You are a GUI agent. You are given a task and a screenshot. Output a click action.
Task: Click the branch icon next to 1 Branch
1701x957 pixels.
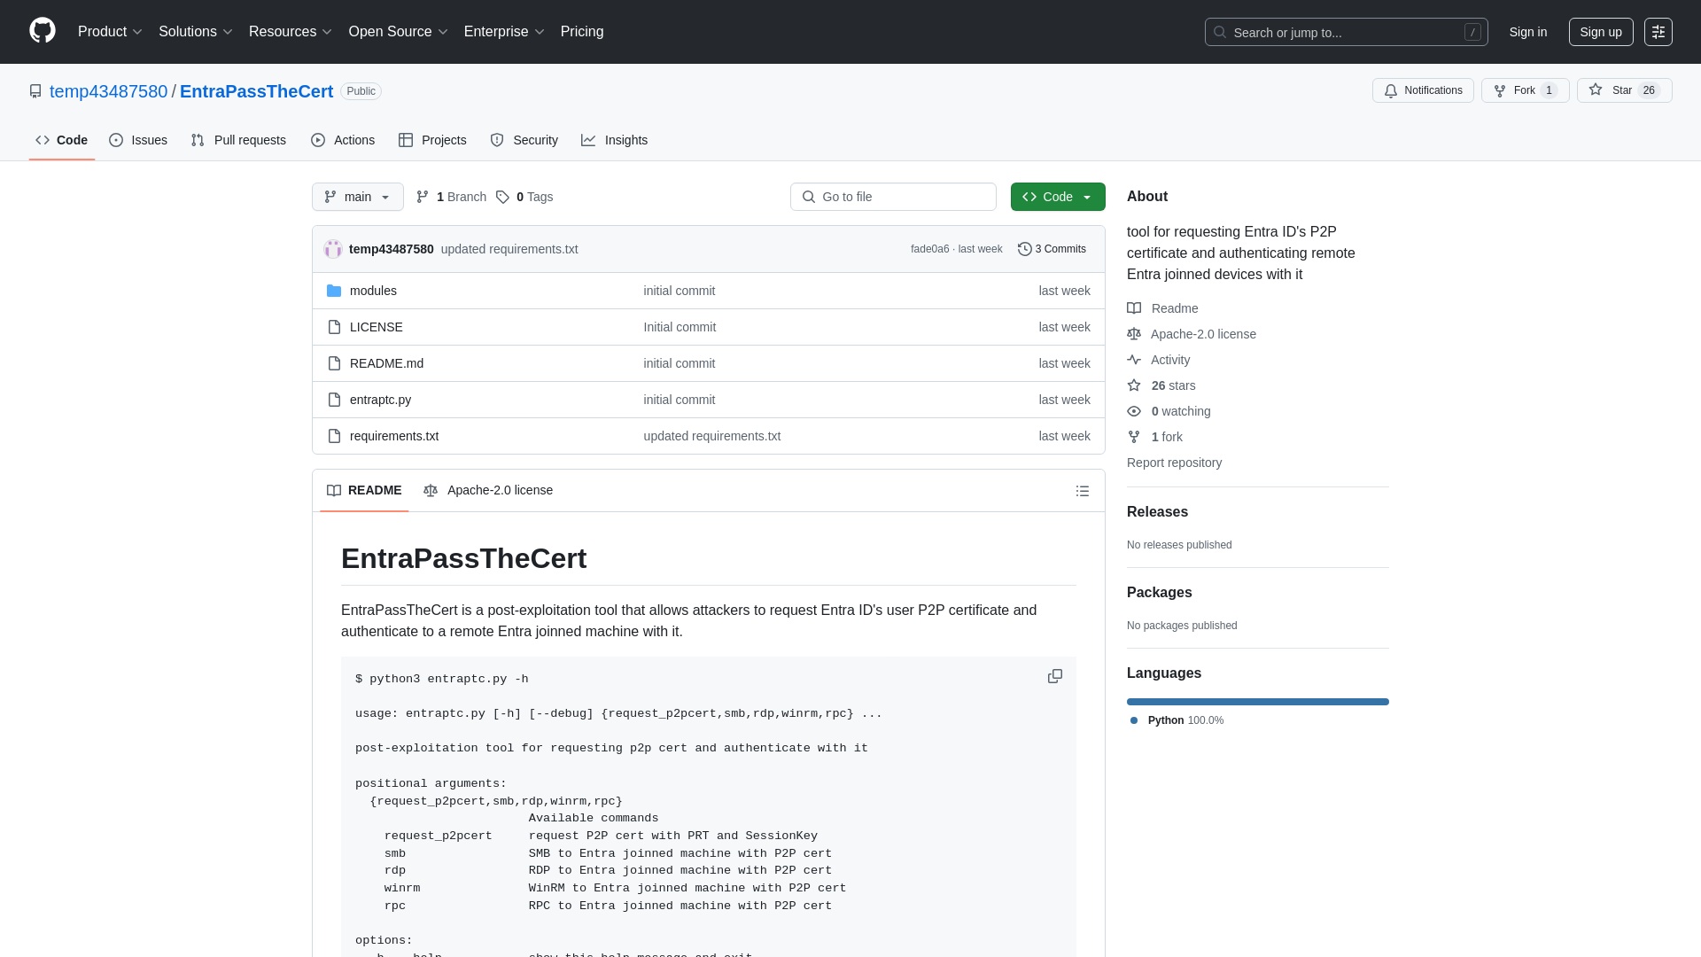[423, 197]
